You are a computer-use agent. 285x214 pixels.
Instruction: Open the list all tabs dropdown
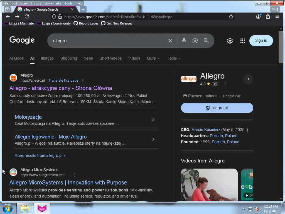point(275,9)
